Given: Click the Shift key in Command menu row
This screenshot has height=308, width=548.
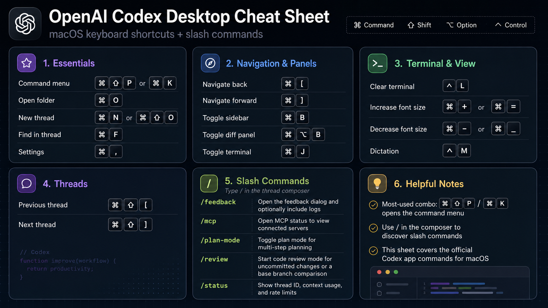Looking at the screenshot, I should (116, 83).
